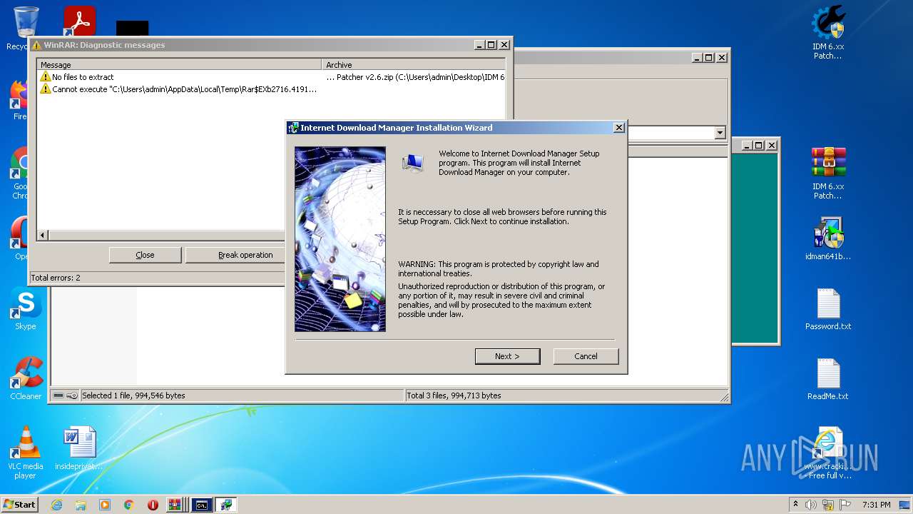Open the Skype desktop shortcut
This screenshot has width=913, height=514.
(26, 309)
